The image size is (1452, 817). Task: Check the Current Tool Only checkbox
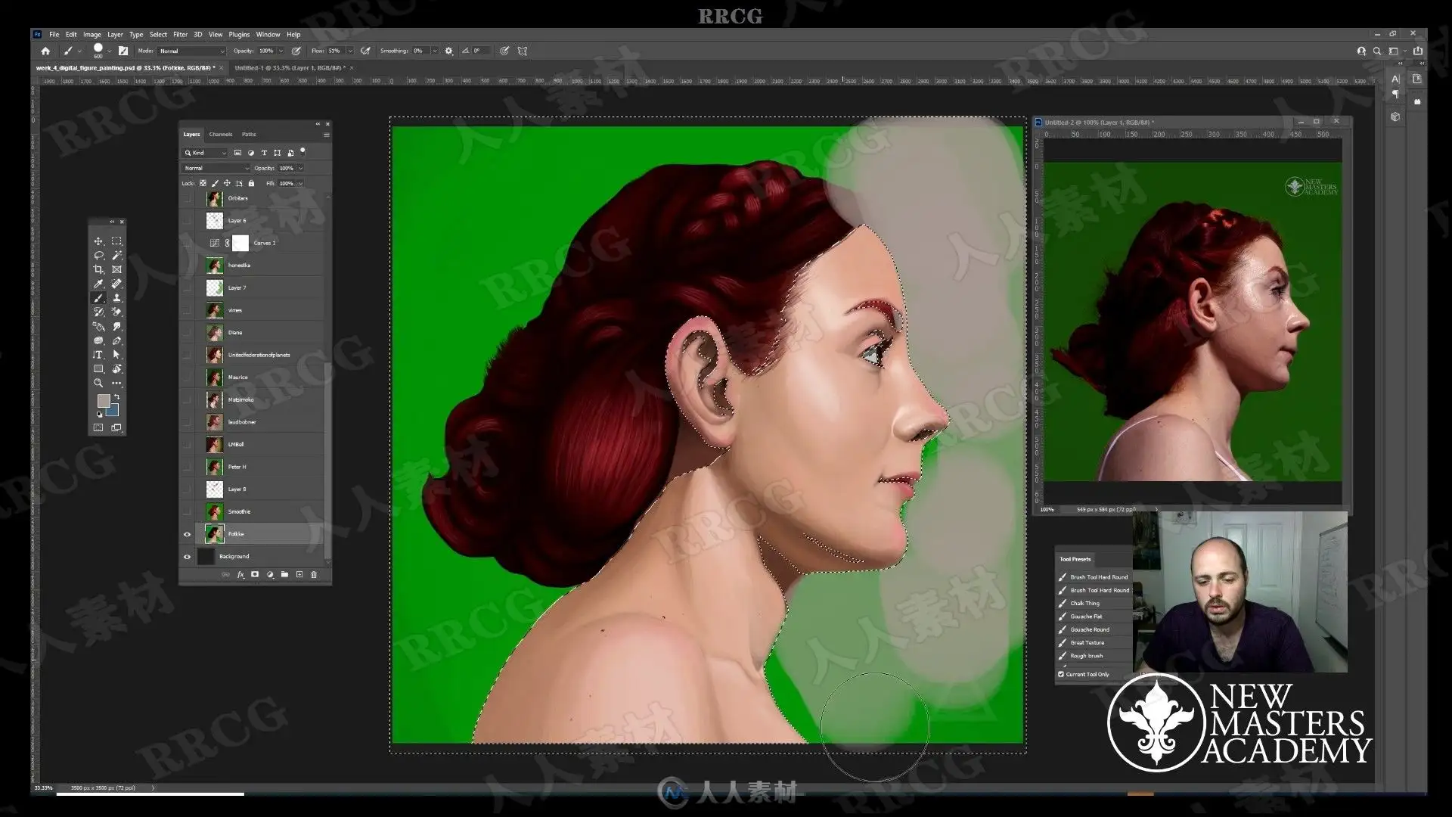click(1061, 674)
